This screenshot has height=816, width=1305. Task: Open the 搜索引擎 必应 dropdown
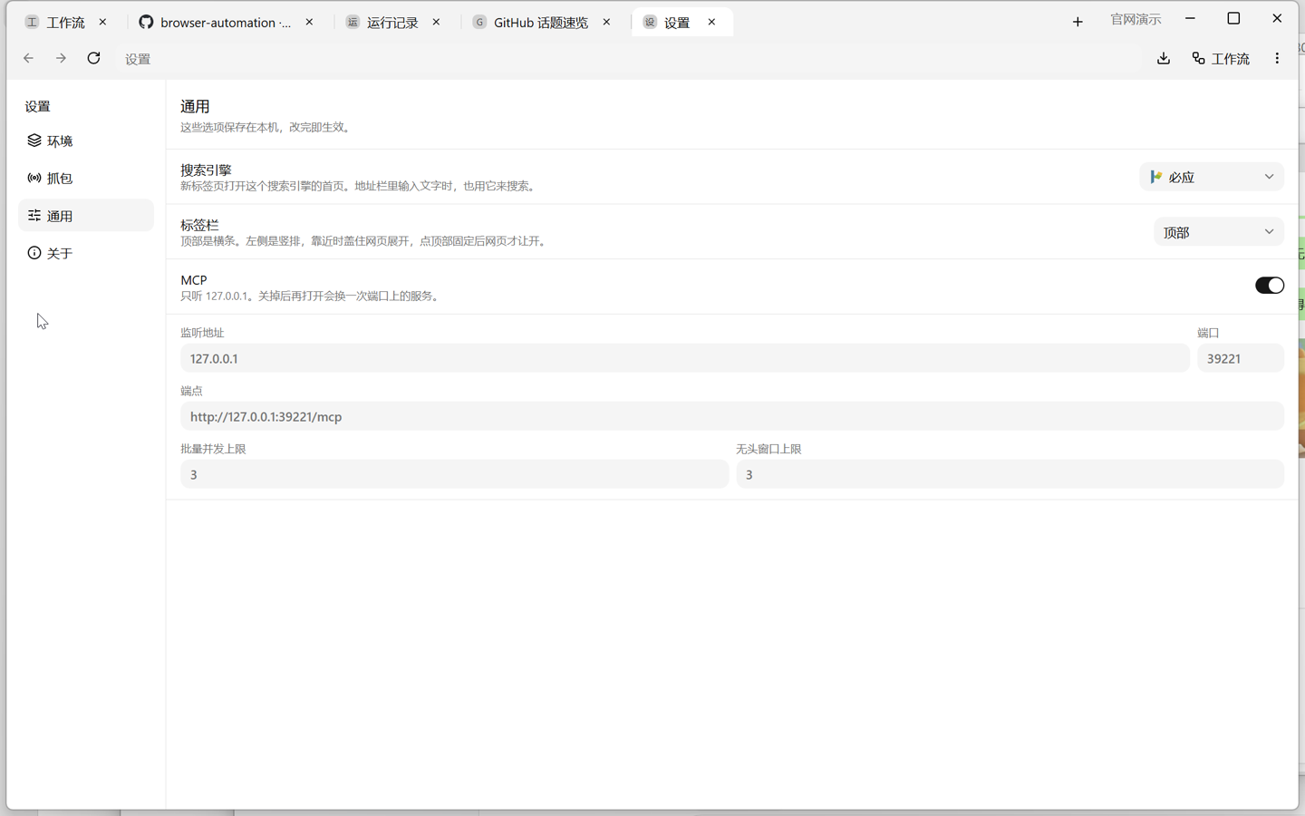(1212, 177)
